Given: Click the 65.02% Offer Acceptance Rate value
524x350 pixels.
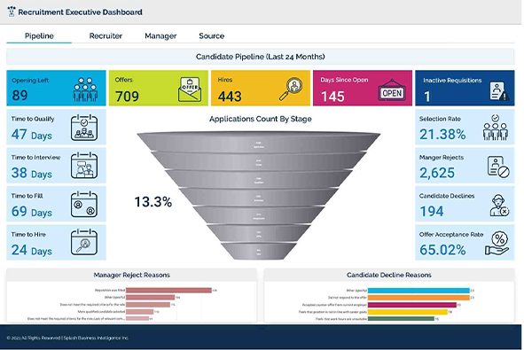Looking at the screenshot, I should pos(442,250).
